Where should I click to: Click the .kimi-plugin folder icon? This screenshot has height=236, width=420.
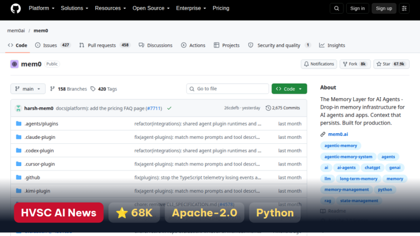coord(19,191)
